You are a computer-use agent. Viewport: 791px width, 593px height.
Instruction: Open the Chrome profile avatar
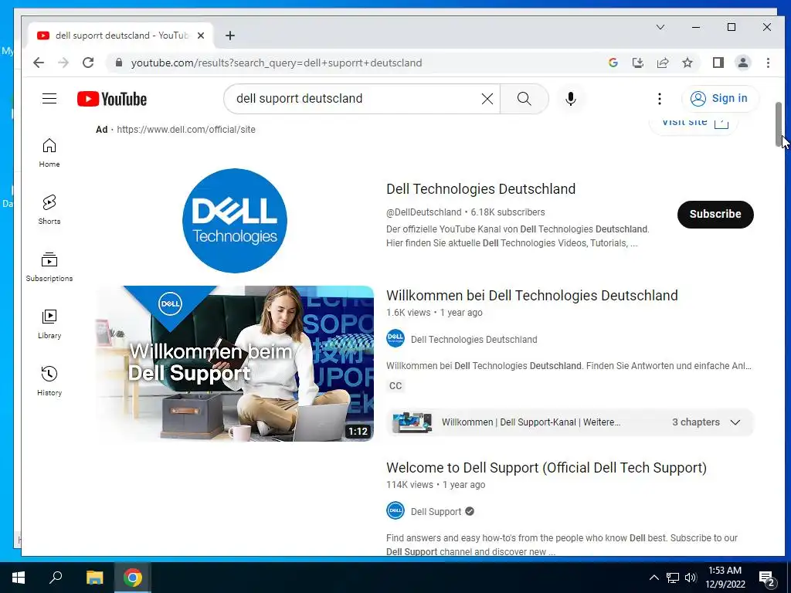pos(743,63)
